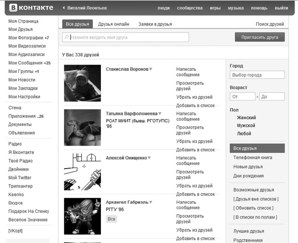Open Мои Новости in sidebar

(x=22, y=80)
